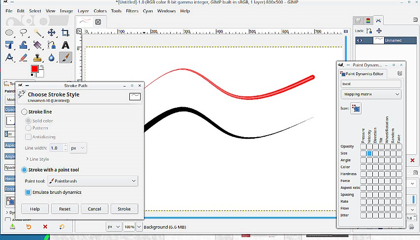This screenshot has width=420, height=240.
Task: Open the right dock tab configuration menu
Action: click(x=416, y=20)
